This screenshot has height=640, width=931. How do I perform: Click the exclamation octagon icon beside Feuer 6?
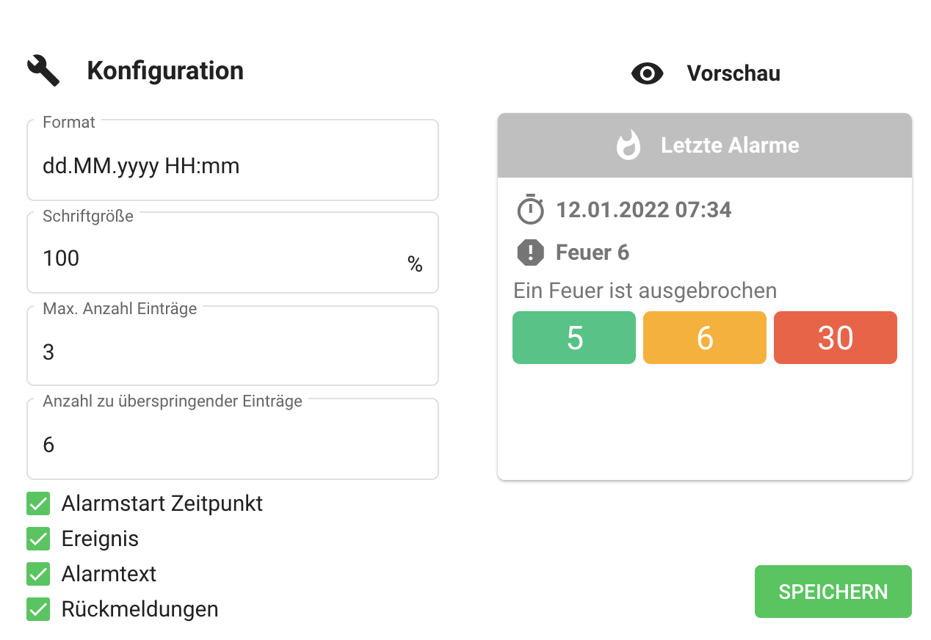coord(530,252)
